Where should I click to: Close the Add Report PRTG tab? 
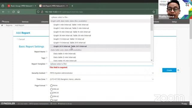pos(67,6)
